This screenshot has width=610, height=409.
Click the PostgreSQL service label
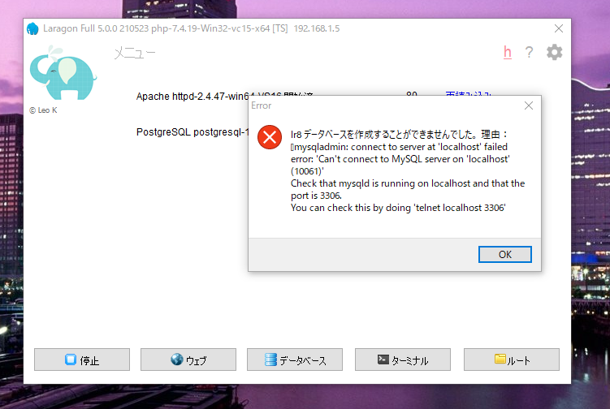(x=193, y=132)
